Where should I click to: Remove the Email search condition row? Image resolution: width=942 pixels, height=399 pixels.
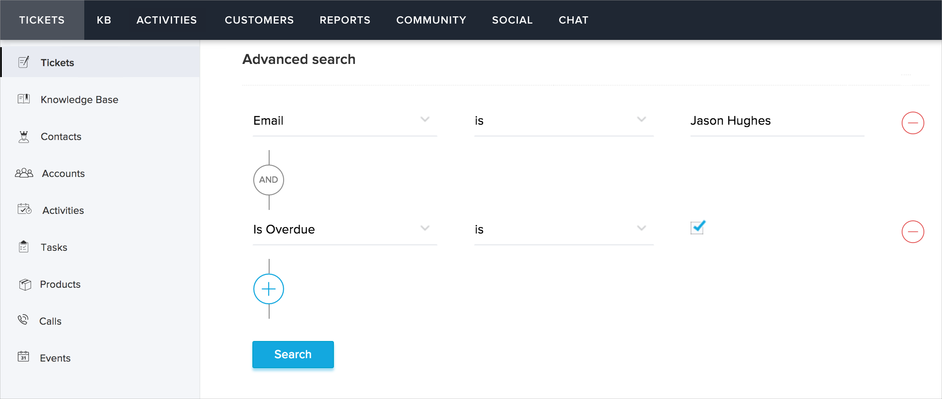[x=913, y=123]
